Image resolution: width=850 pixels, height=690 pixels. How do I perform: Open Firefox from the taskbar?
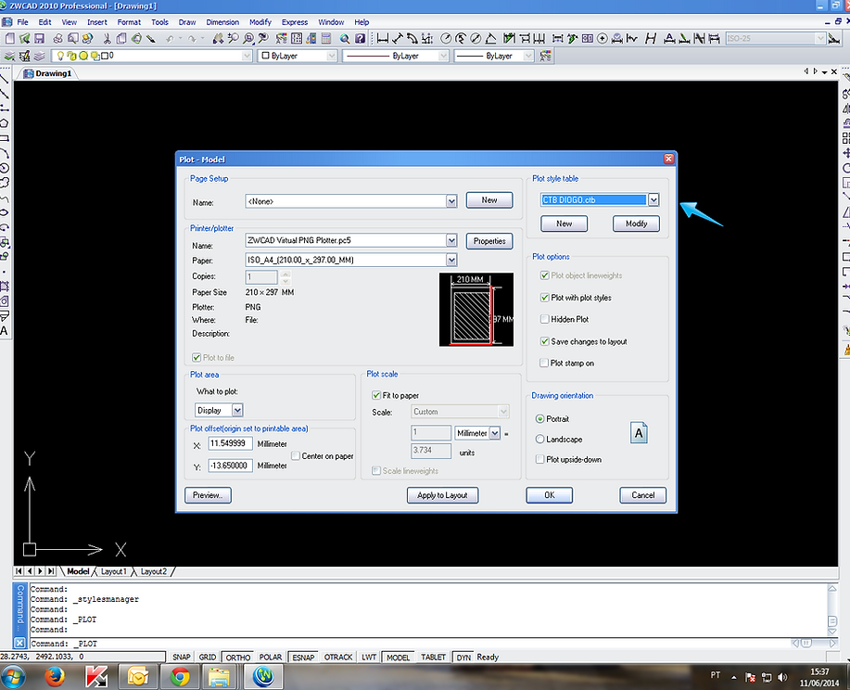pos(55,676)
